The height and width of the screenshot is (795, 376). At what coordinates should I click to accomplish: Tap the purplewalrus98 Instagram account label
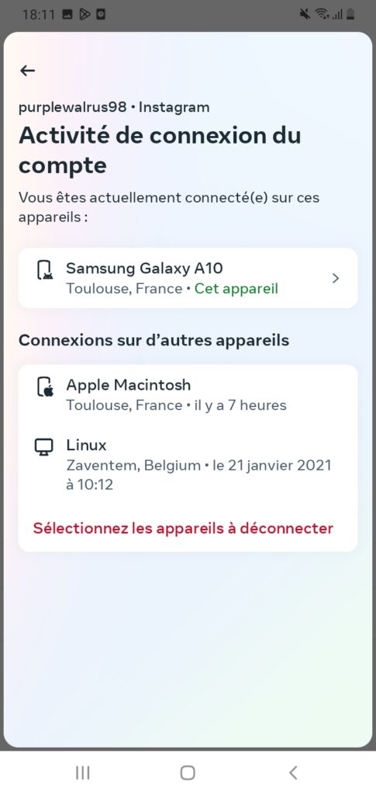[114, 107]
